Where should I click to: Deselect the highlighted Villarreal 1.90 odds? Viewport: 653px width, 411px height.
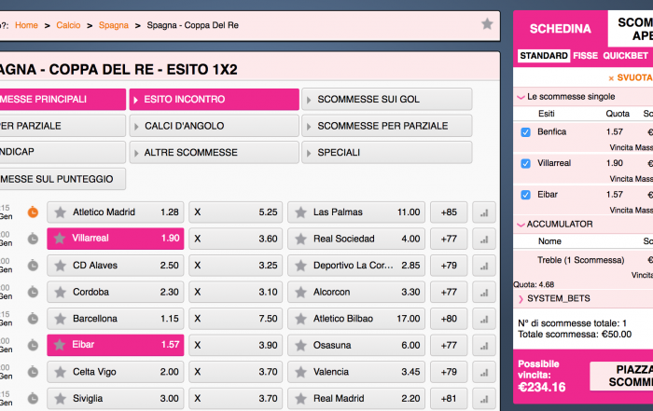pyautogui.click(x=116, y=239)
